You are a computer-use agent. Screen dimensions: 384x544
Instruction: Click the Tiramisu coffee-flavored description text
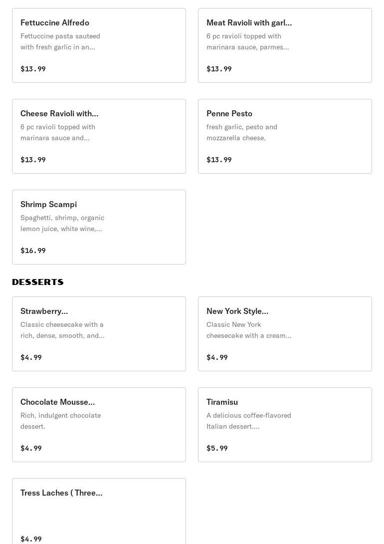249,421
